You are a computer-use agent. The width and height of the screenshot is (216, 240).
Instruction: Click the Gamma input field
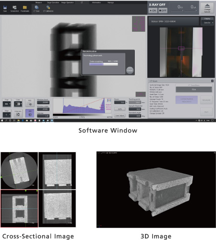43,116
